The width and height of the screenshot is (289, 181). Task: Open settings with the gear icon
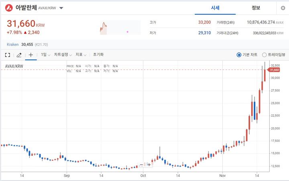click(283, 8)
